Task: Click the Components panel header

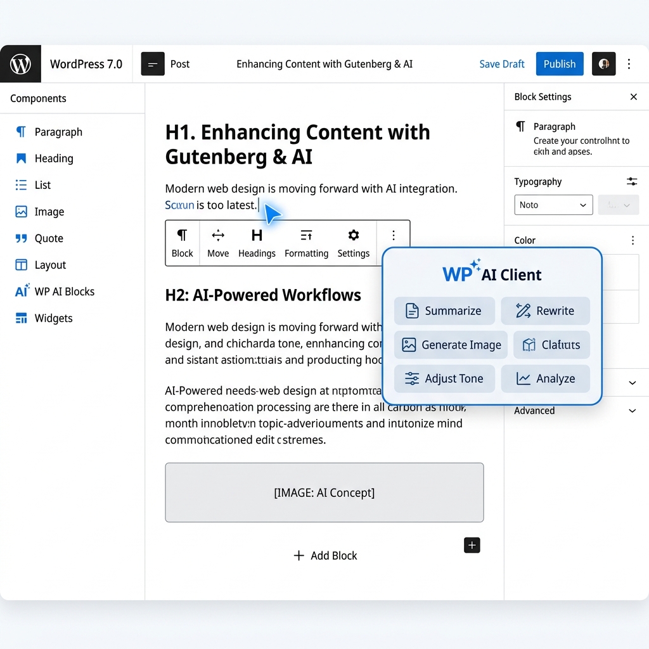Action: [x=38, y=98]
